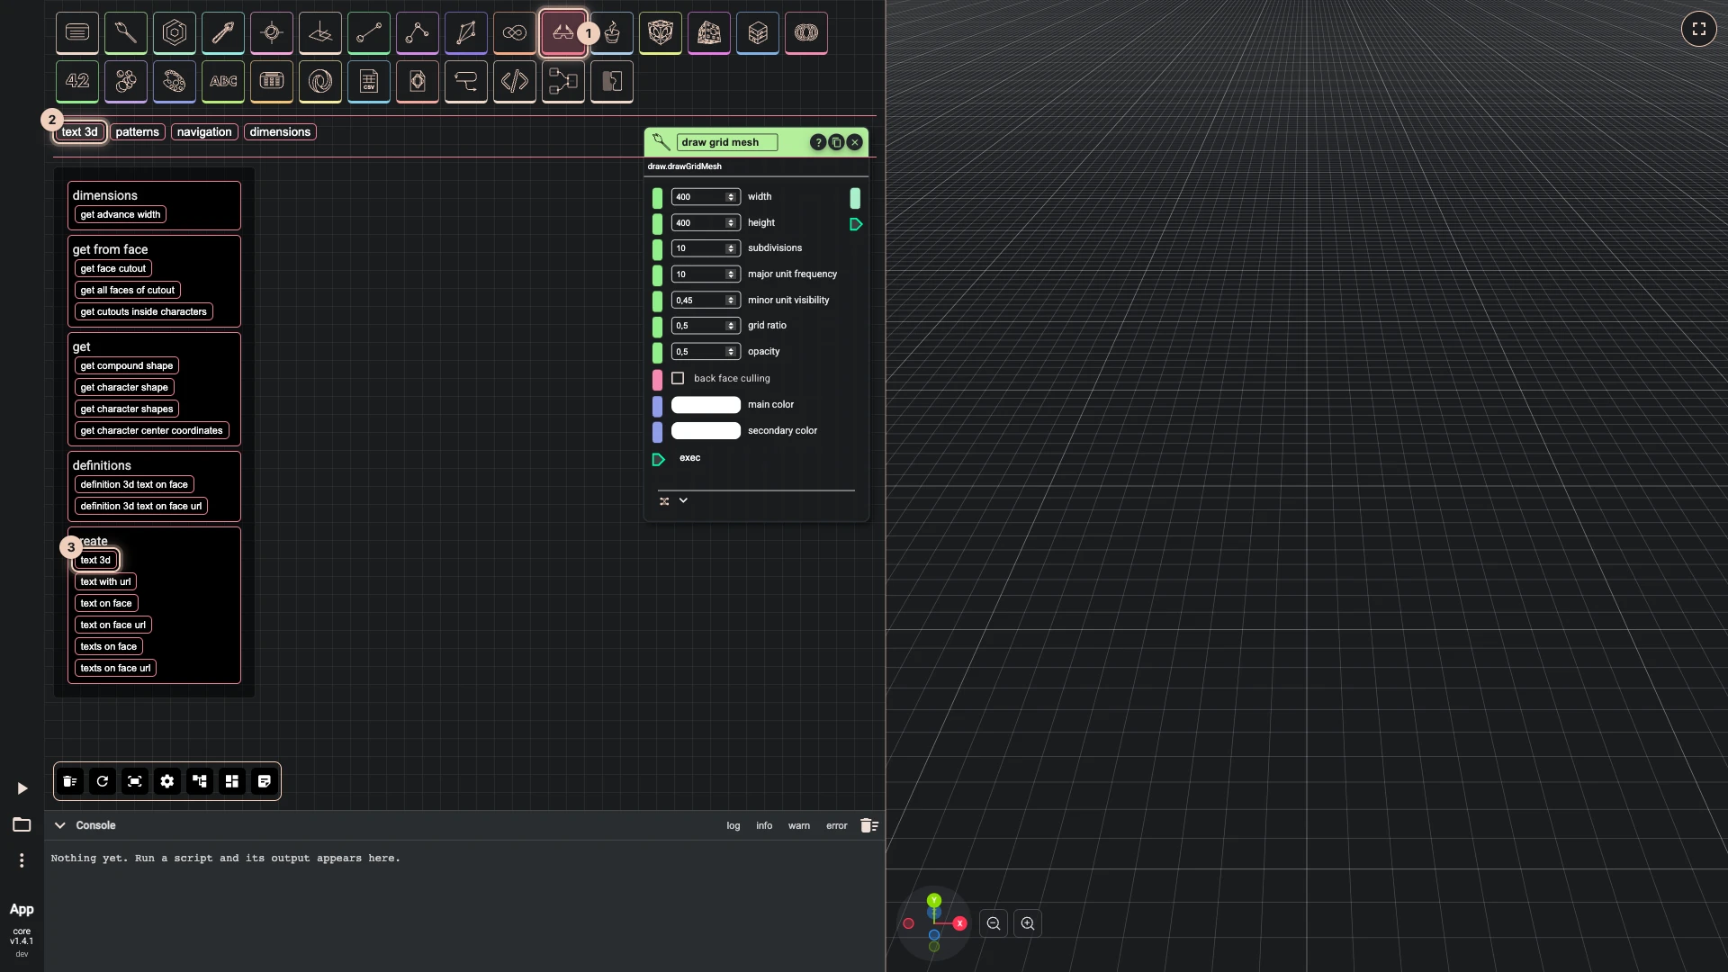1728x972 pixels.
Task: Switch to the patterns tab
Action: [x=137, y=131]
